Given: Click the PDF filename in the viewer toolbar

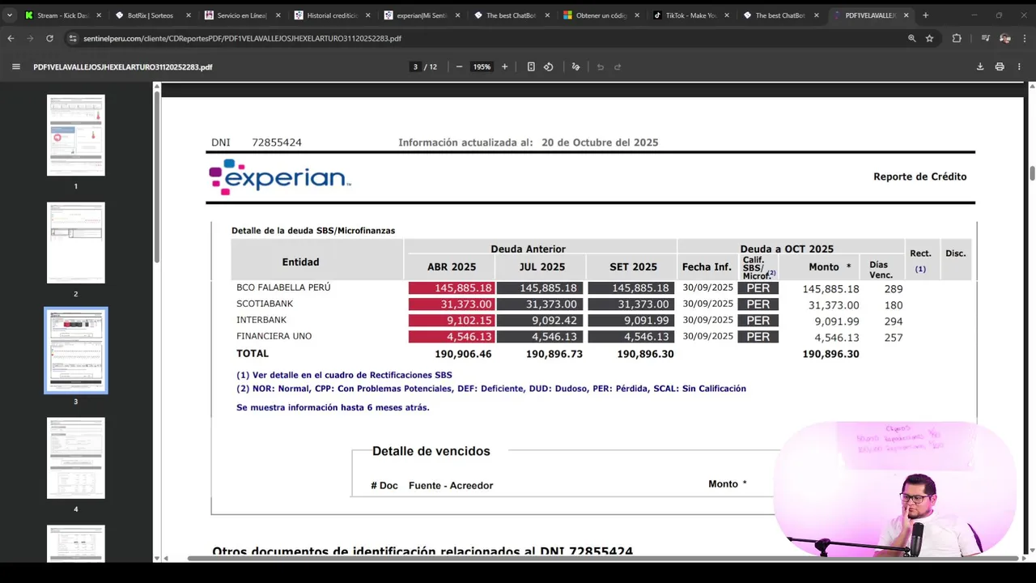Looking at the screenshot, I should coord(123,67).
